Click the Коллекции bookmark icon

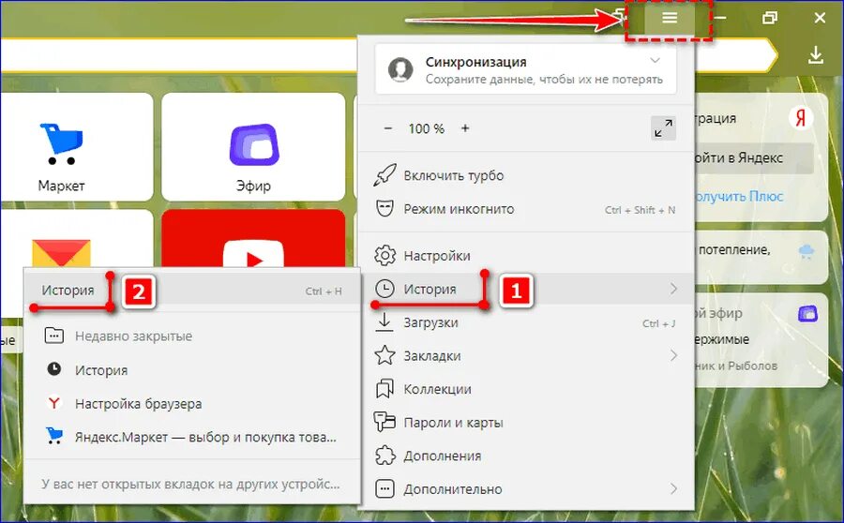point(384,388)
